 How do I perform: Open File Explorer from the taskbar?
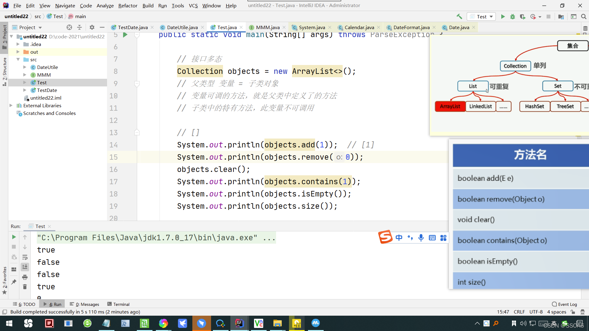278,323
